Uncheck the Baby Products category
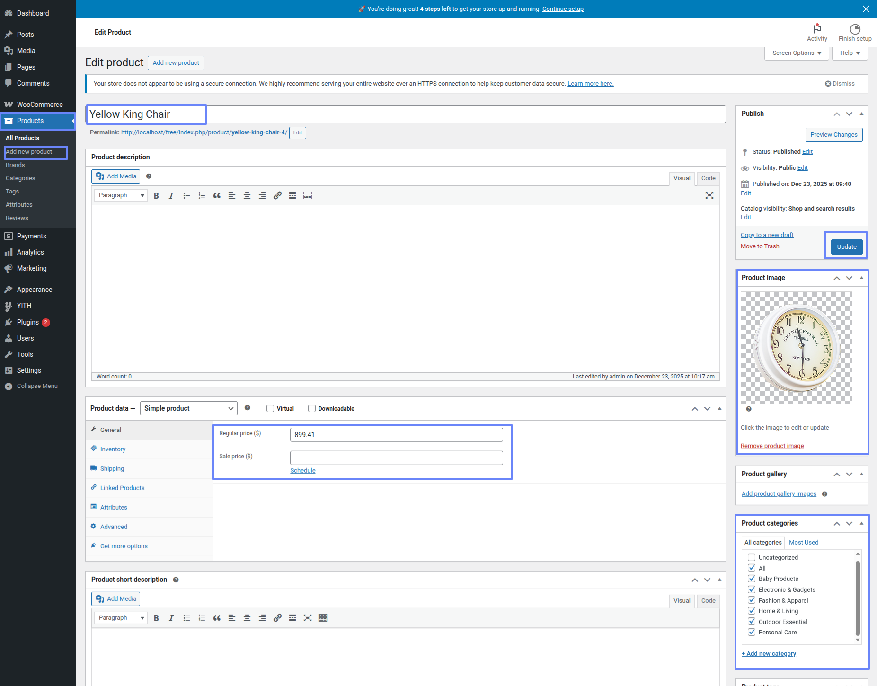 point(752,579)
